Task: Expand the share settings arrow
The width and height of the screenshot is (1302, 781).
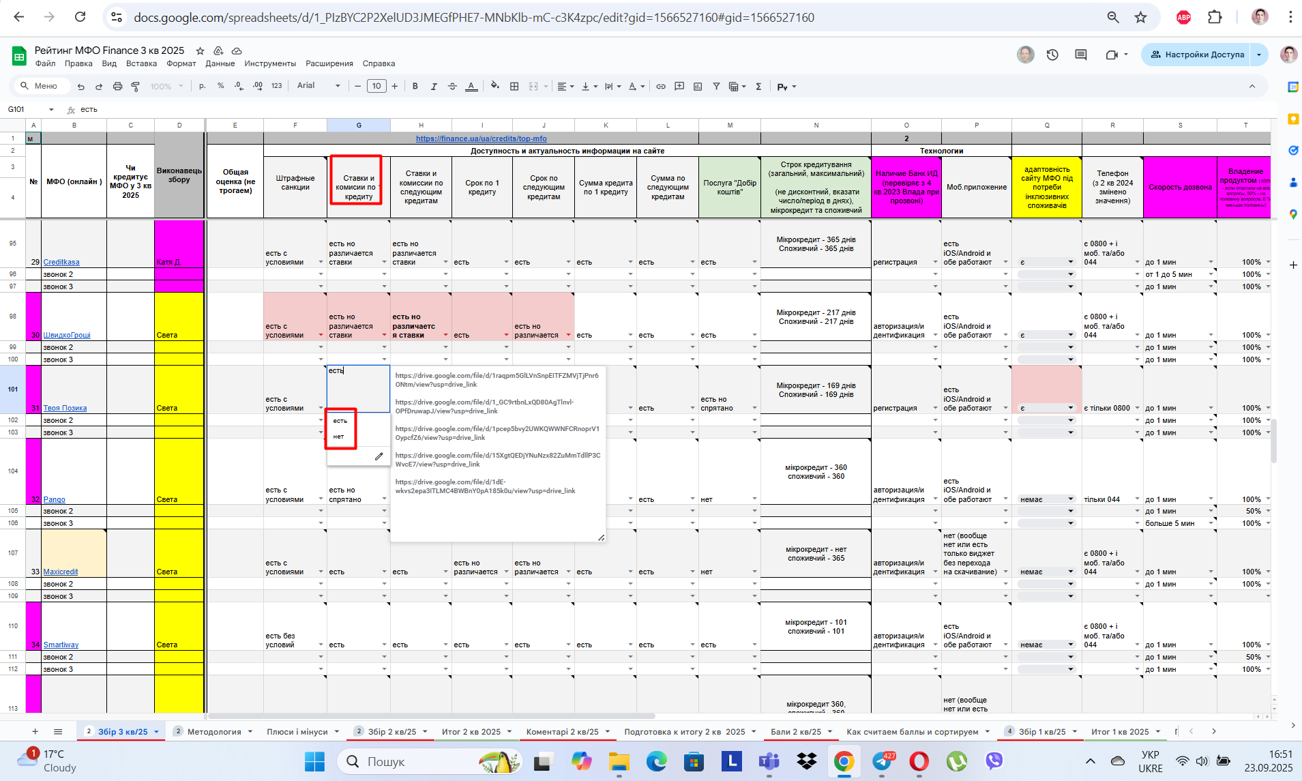Action: tap(1259, 55)
